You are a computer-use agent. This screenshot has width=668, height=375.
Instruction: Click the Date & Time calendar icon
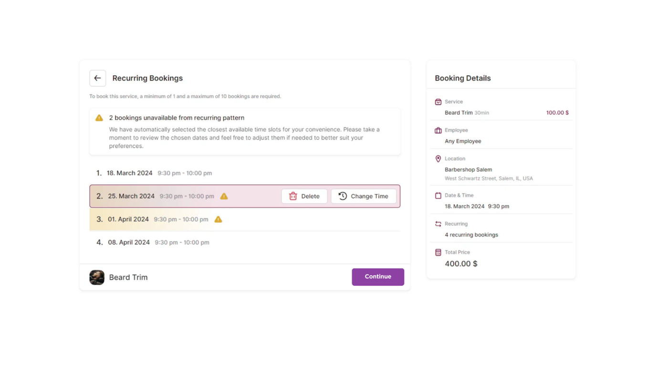pos(438,195)
